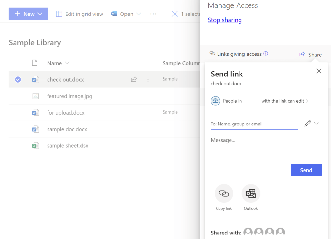Click the for upload.docx Word icon

point(36,113)
